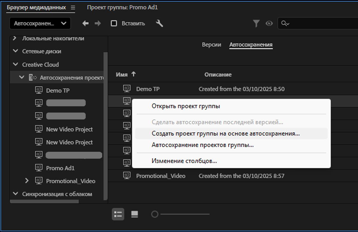Click the forward arrow navigation icon
Viewport: 358px width, 232px height.
click(x=98, y=23)
